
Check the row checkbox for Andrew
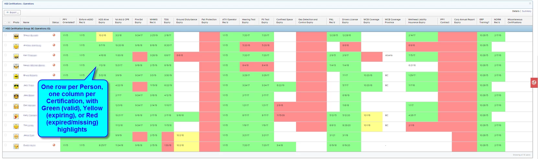5,45
